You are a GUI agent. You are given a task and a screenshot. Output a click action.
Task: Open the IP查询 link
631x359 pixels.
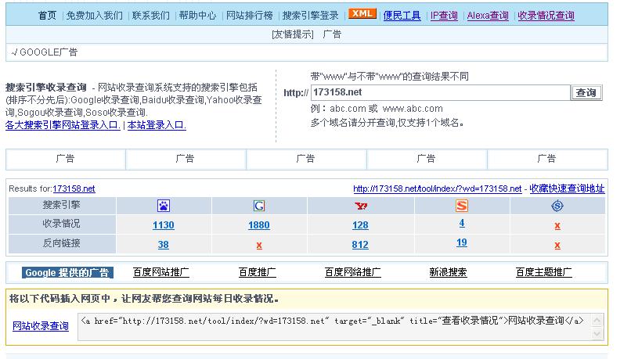point(444,16)
